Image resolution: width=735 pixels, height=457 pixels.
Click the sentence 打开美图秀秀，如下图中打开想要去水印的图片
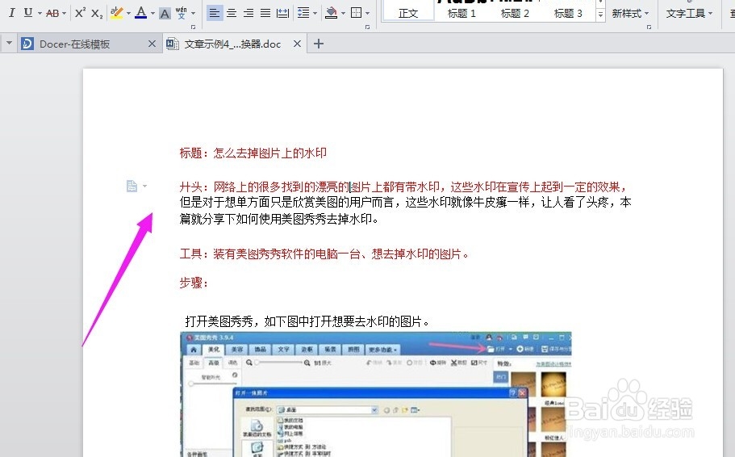307,321
